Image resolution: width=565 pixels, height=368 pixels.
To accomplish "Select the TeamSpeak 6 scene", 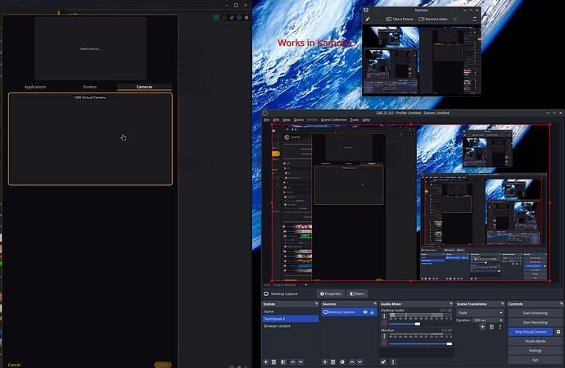I will click(290, 319).
